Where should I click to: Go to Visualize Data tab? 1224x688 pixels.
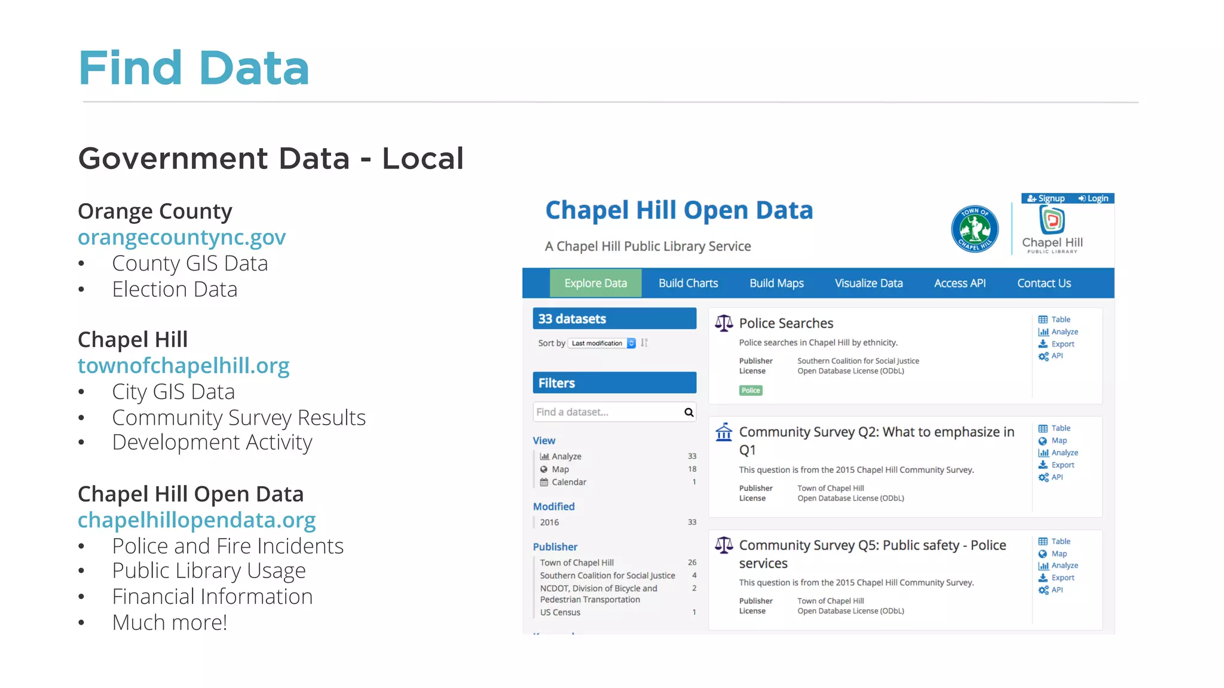click(x=868, y=283)
